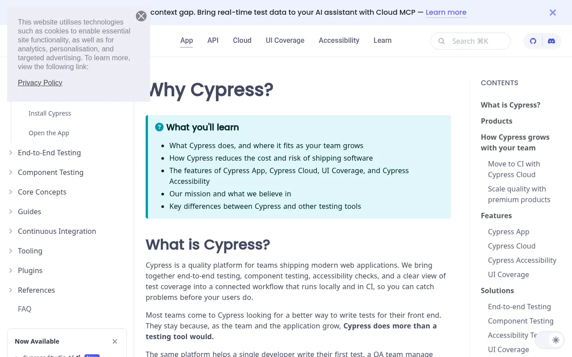Click the Now Available card title

pyautogui.click(x=37, y=341)
